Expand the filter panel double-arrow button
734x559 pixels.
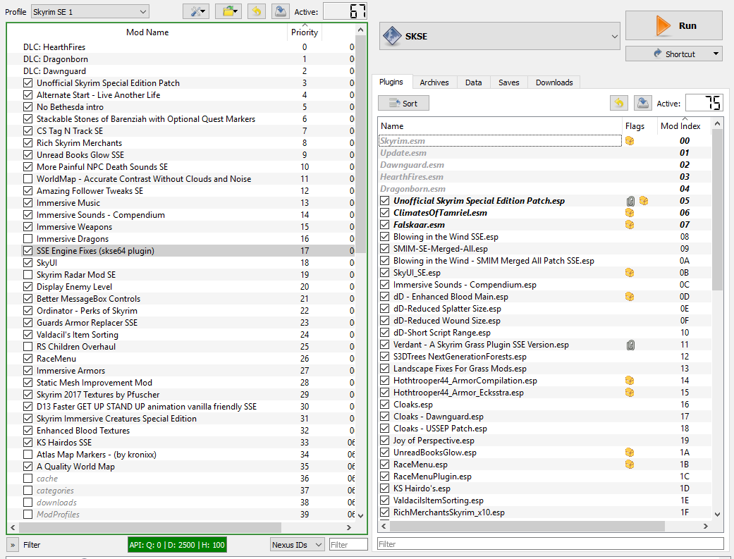[x=12, y=544]
